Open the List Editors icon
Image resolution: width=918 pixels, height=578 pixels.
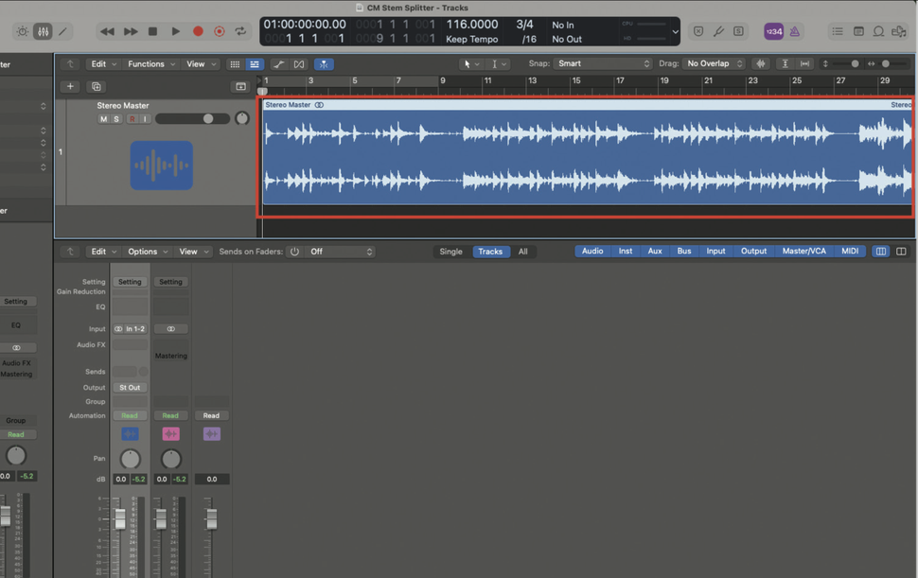pos(839,31)
